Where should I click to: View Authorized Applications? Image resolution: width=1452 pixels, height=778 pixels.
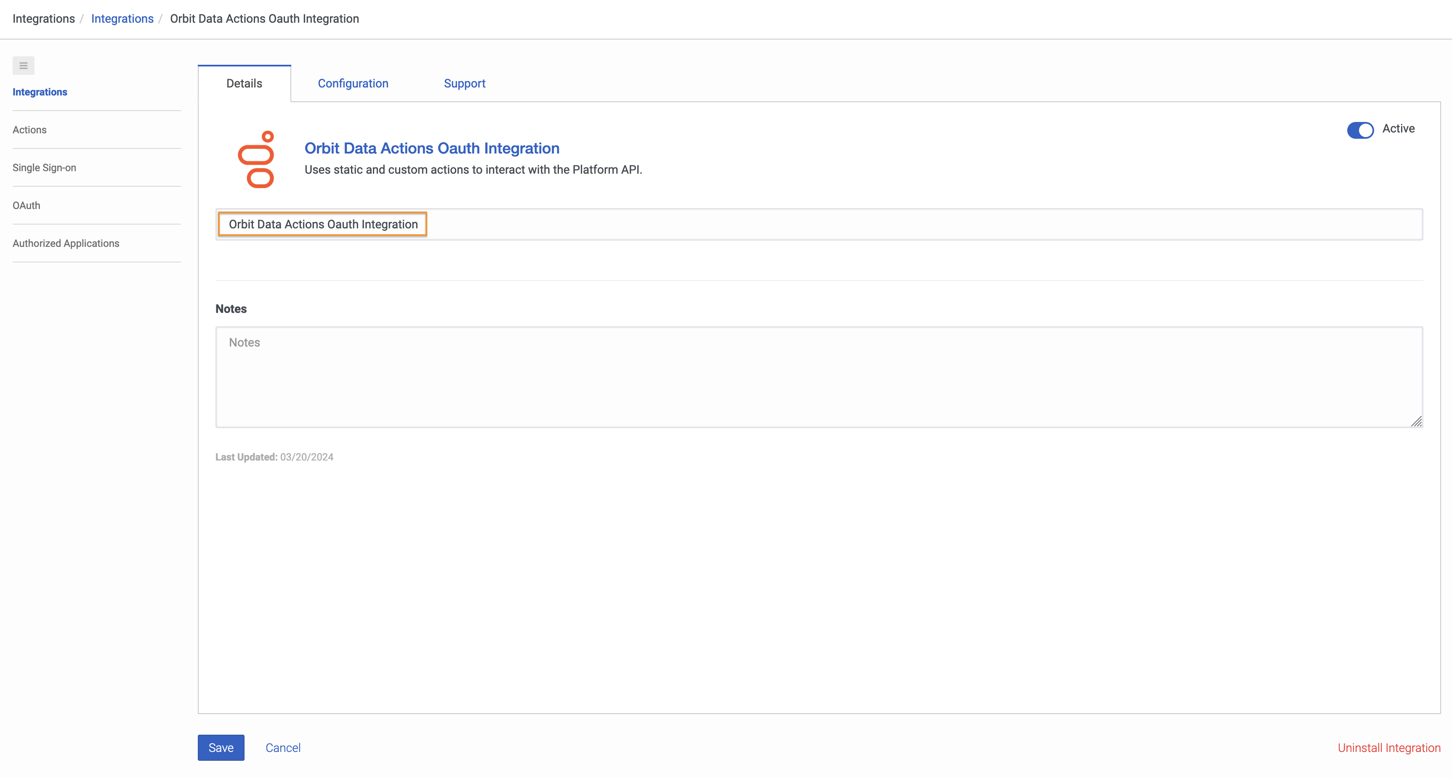[66, 243]
